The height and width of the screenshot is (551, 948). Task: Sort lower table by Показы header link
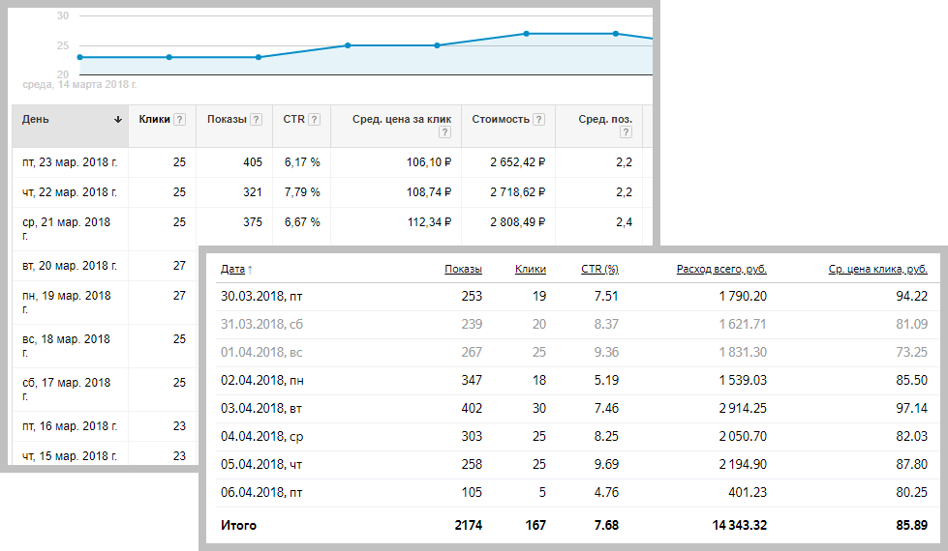463,270
